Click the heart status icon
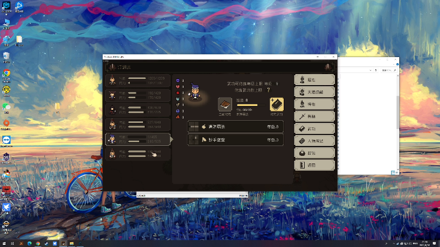 [x=178, y=87]
